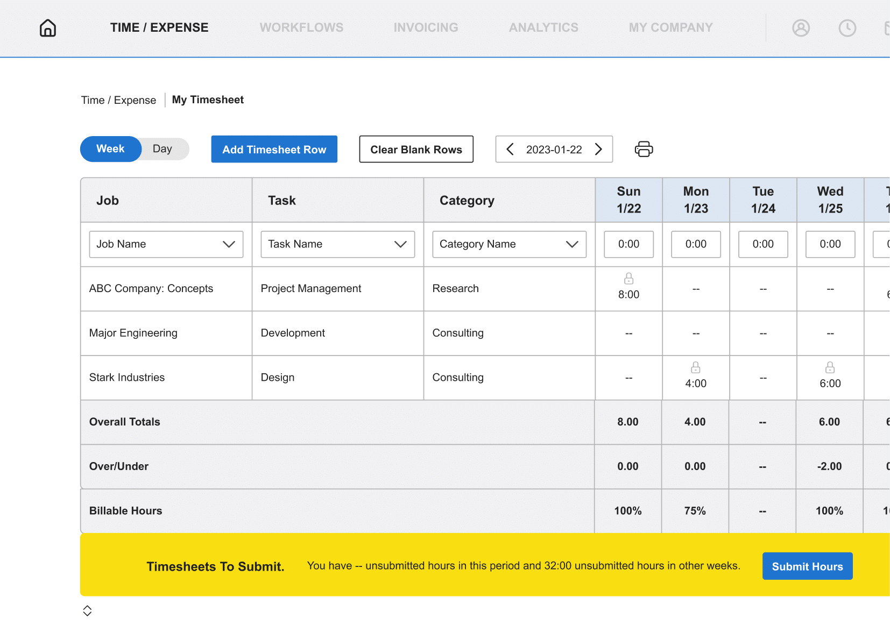Image resolution: width=890 pixels, height=639 pixels.
Task: Click the clock icon in top bar
Action: click(x=846, y=28)
